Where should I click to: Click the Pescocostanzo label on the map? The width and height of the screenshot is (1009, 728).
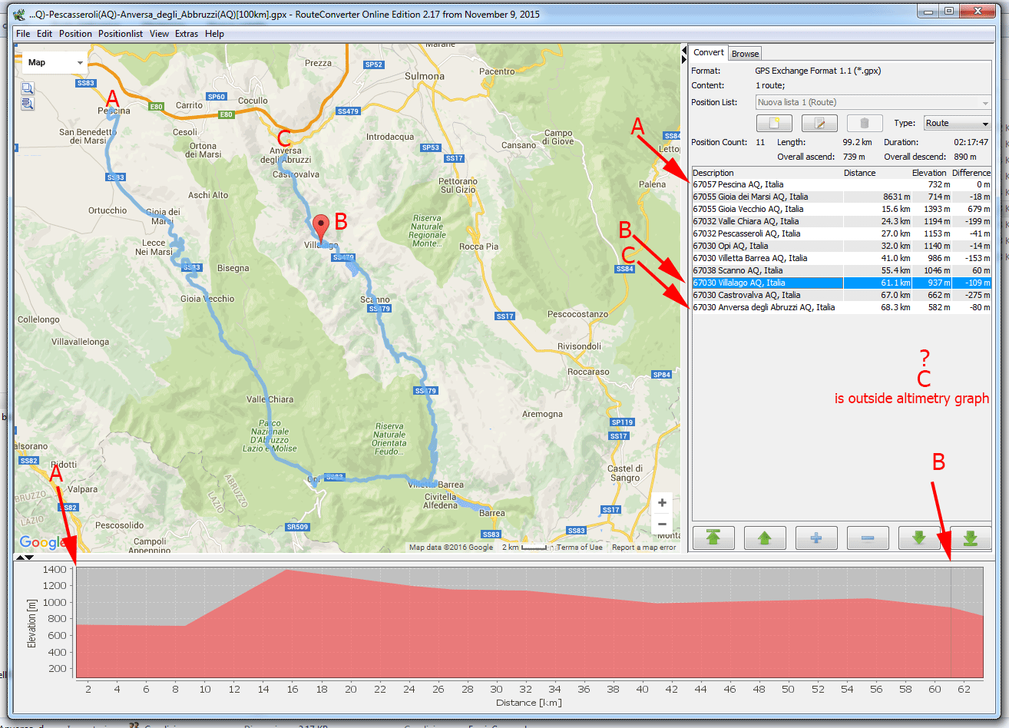(577, 314)
